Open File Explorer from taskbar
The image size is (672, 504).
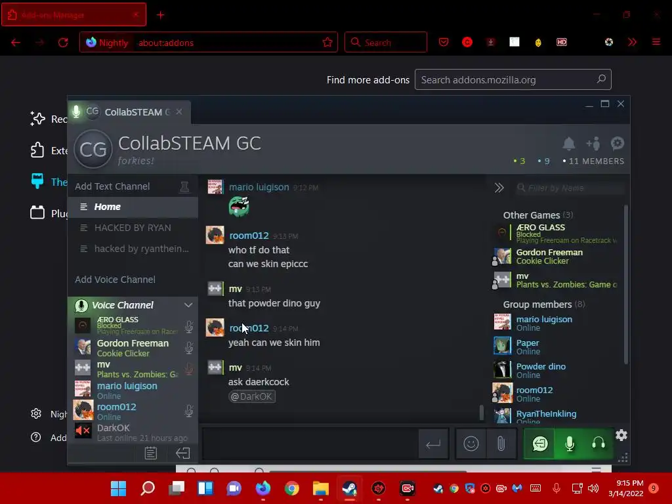[x=320, y=488]
